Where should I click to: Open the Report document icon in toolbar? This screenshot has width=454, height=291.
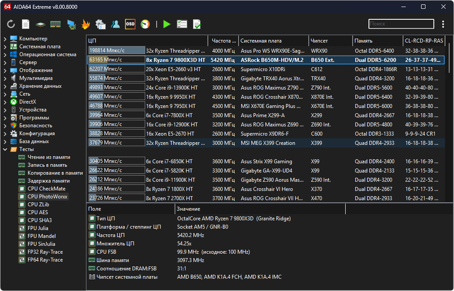pos(26,24)
